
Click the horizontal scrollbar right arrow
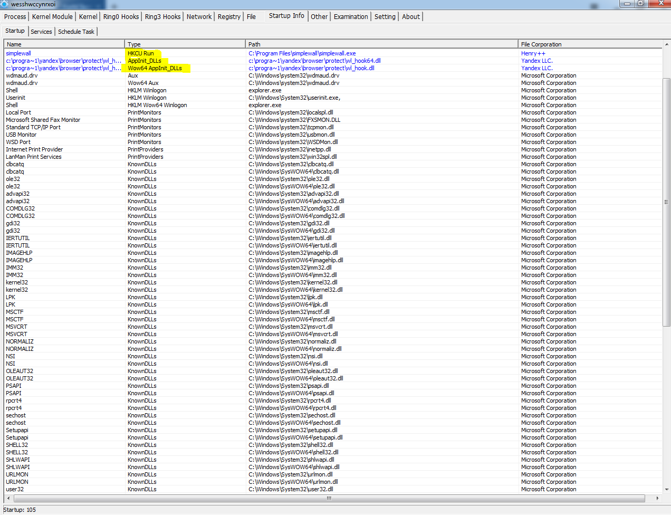click(657, 498)
